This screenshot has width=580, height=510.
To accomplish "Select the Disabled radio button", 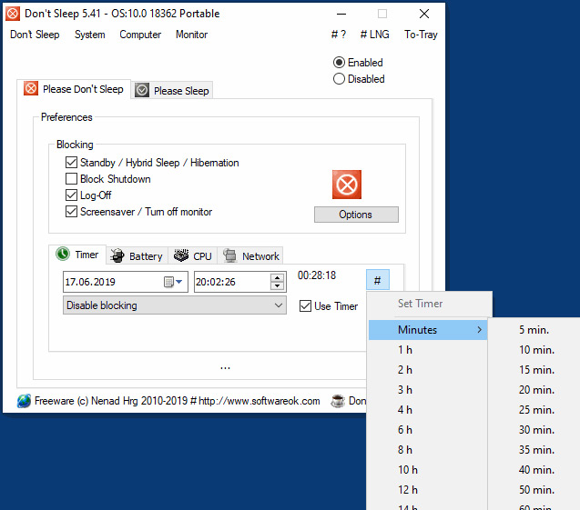I will tap(339, 79).
